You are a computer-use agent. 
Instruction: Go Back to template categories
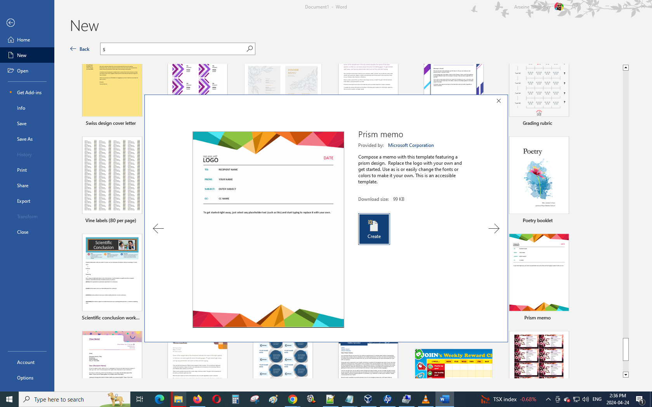click(x=80, y=49)
